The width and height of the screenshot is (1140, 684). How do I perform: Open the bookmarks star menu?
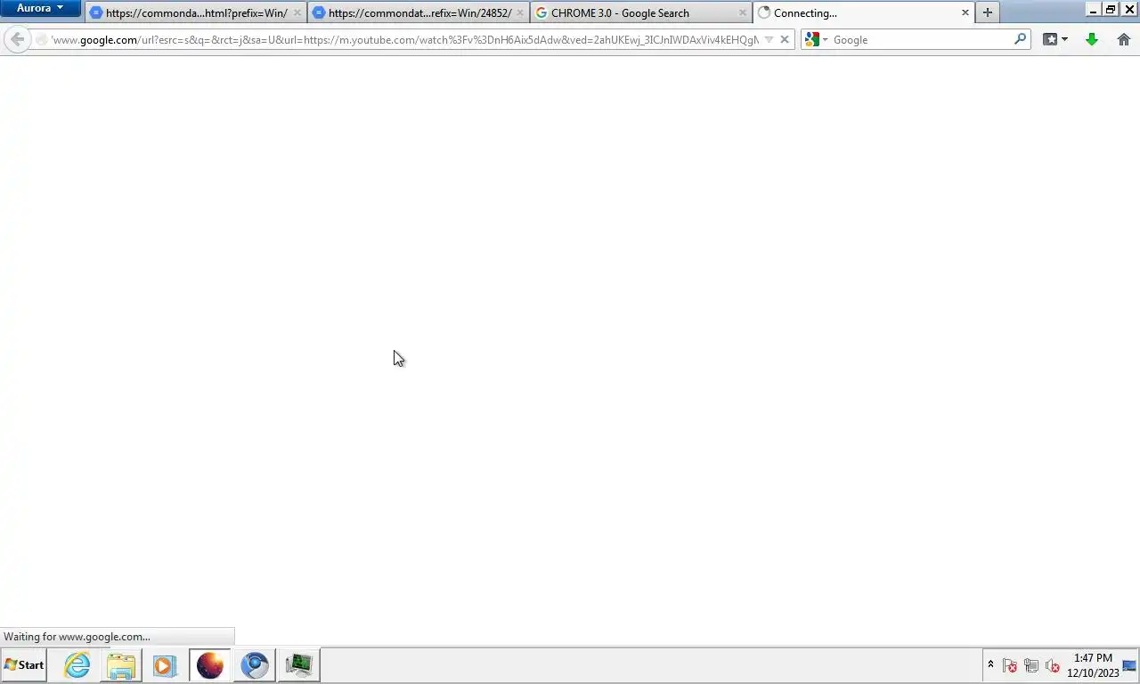point(1055,39)
